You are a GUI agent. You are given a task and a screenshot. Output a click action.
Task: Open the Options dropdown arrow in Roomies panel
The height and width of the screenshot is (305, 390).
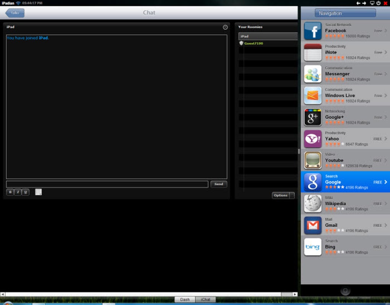coord(292,196)
